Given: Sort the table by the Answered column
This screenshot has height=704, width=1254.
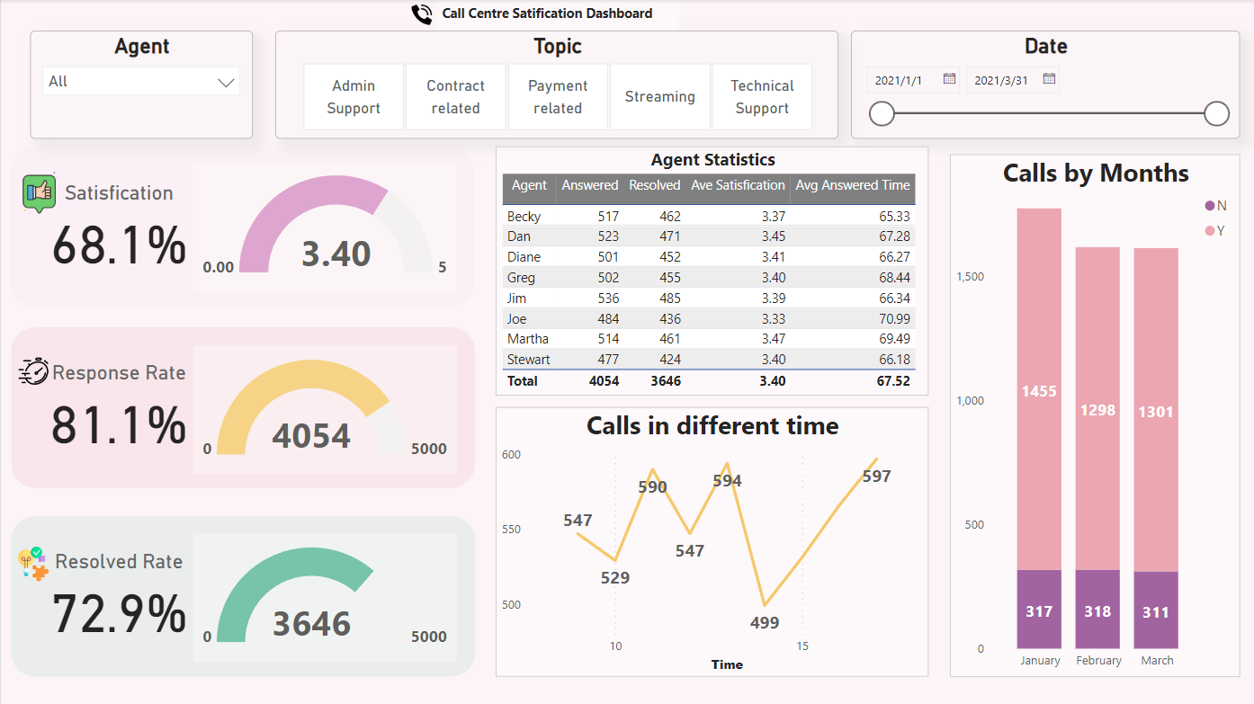Looking at the screenshot, I should [x=589, y=185].
